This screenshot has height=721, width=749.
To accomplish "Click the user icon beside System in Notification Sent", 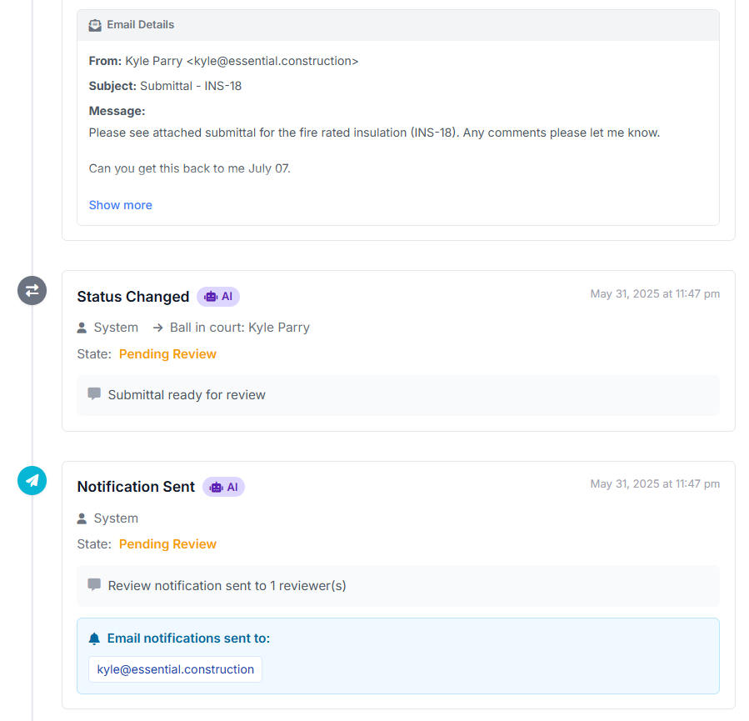I will point(82,518).
